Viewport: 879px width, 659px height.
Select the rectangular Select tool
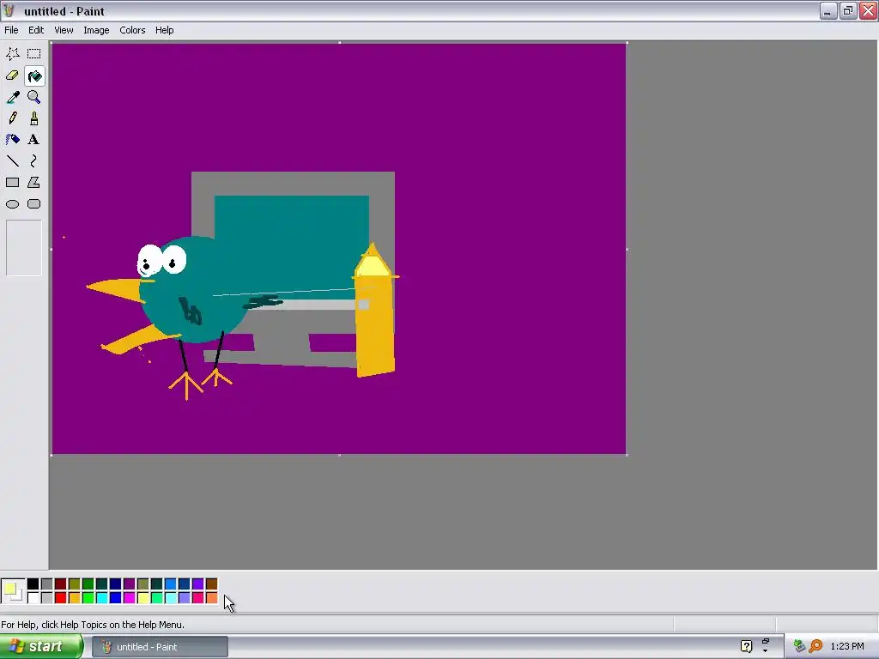pyautogui.click(x=34, y=54)
